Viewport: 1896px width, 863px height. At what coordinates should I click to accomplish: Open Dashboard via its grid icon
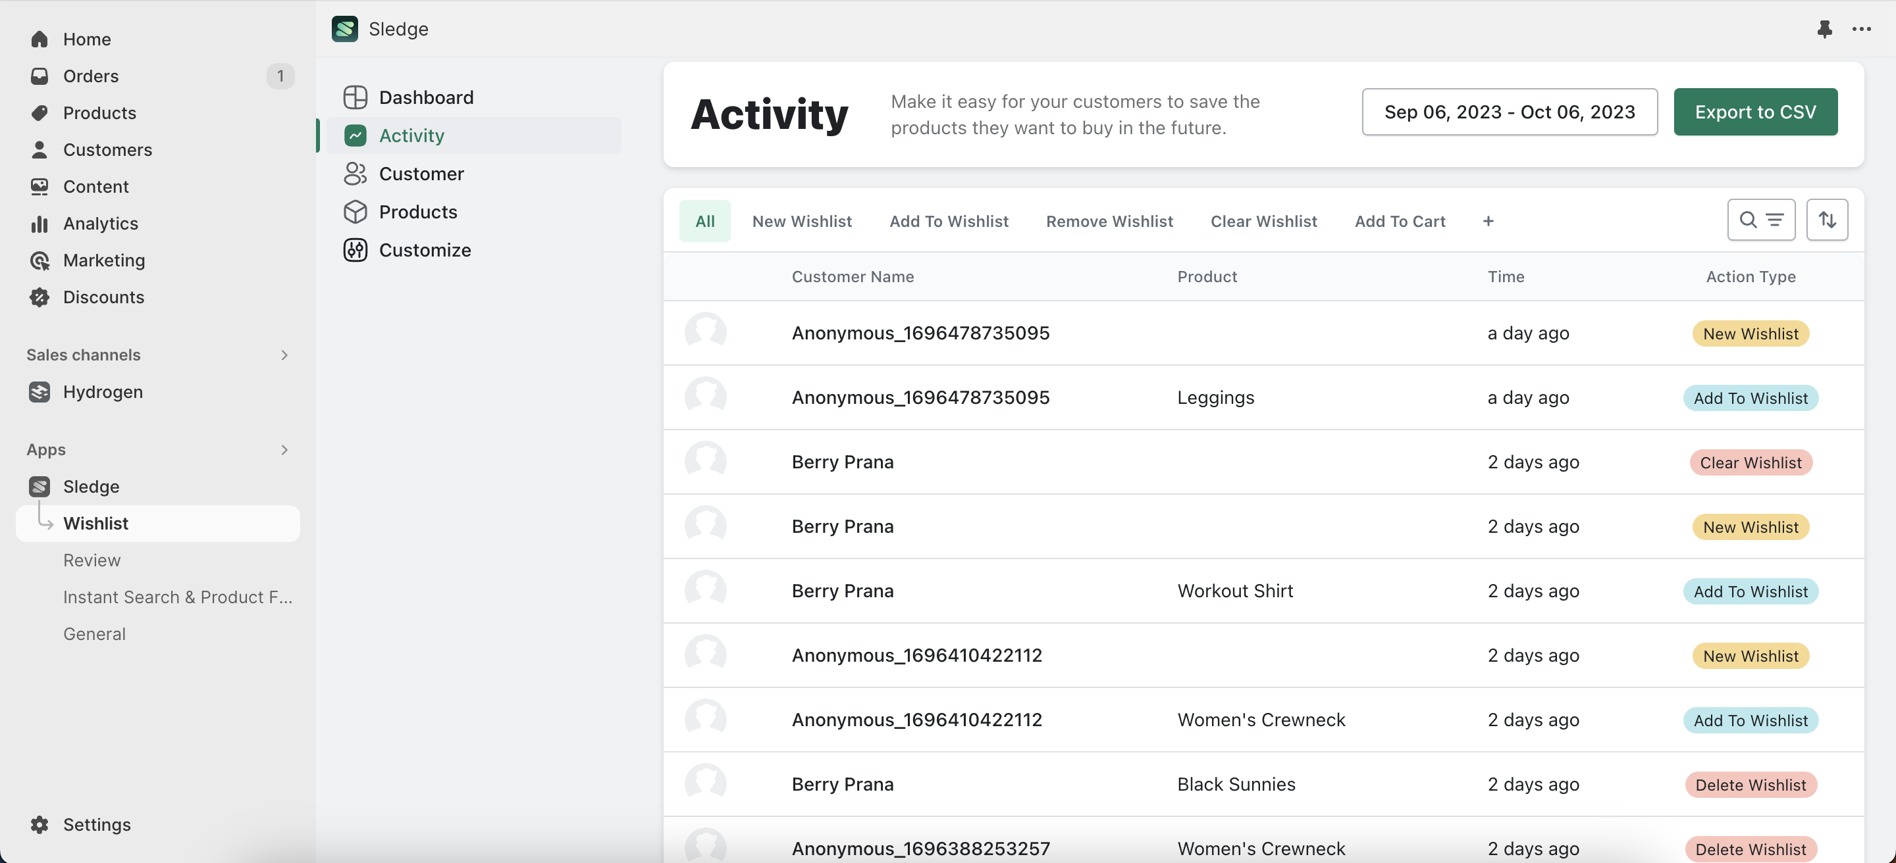tap(355, 97)
